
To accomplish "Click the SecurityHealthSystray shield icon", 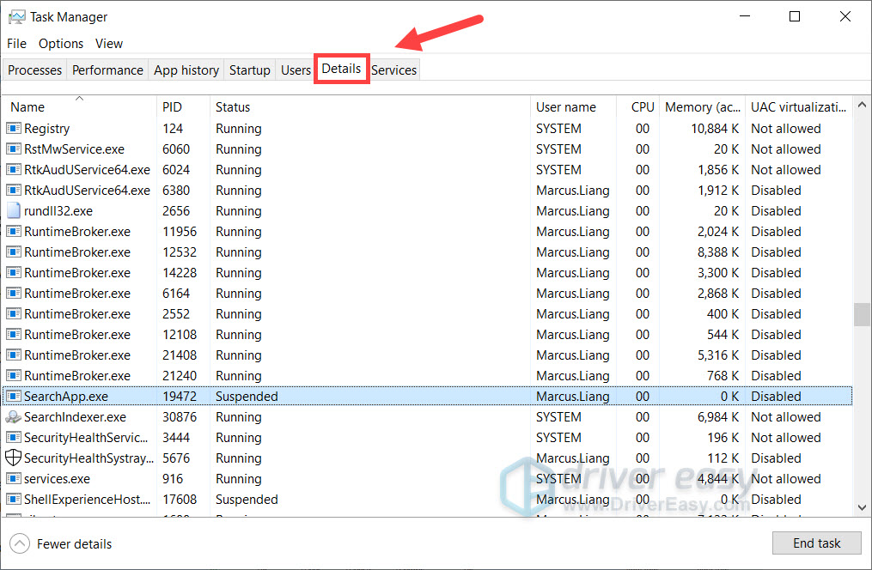I will pyautogui.click(x=14, y=458).
